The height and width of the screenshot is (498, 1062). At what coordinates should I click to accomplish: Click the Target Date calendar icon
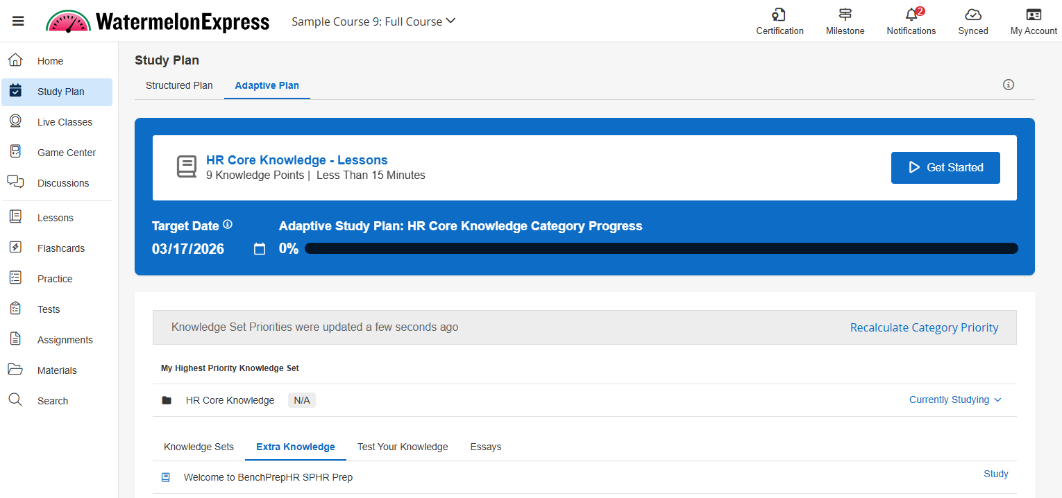coord(260,249)
